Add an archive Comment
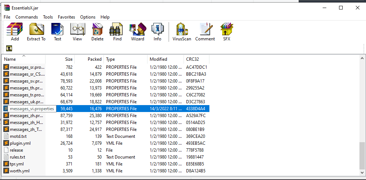The height and width of the screenshot is (180, 366). 205,32
